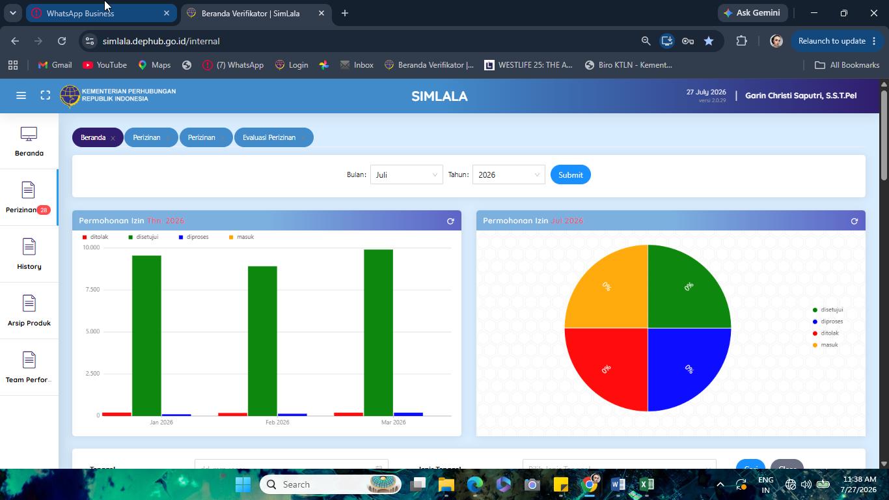The image size is (889, 500).
Task: Switch to the Beranda tab pill
Action: 93,138
